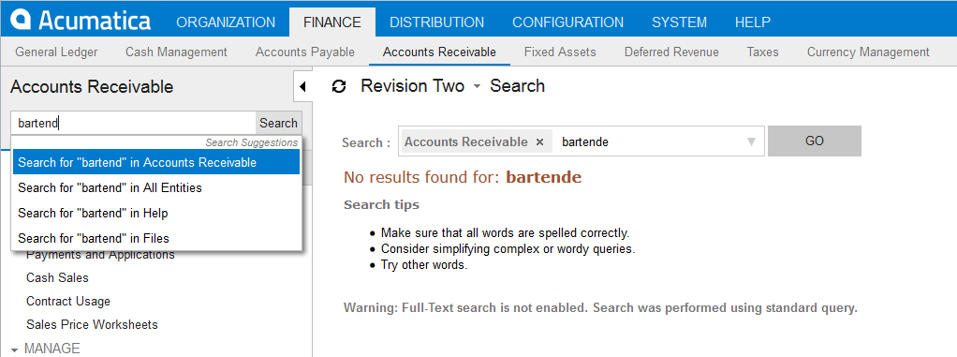957x357 pixels.
Task: Open the CONFIGURATION menu
Action: [x=567, y=22]
